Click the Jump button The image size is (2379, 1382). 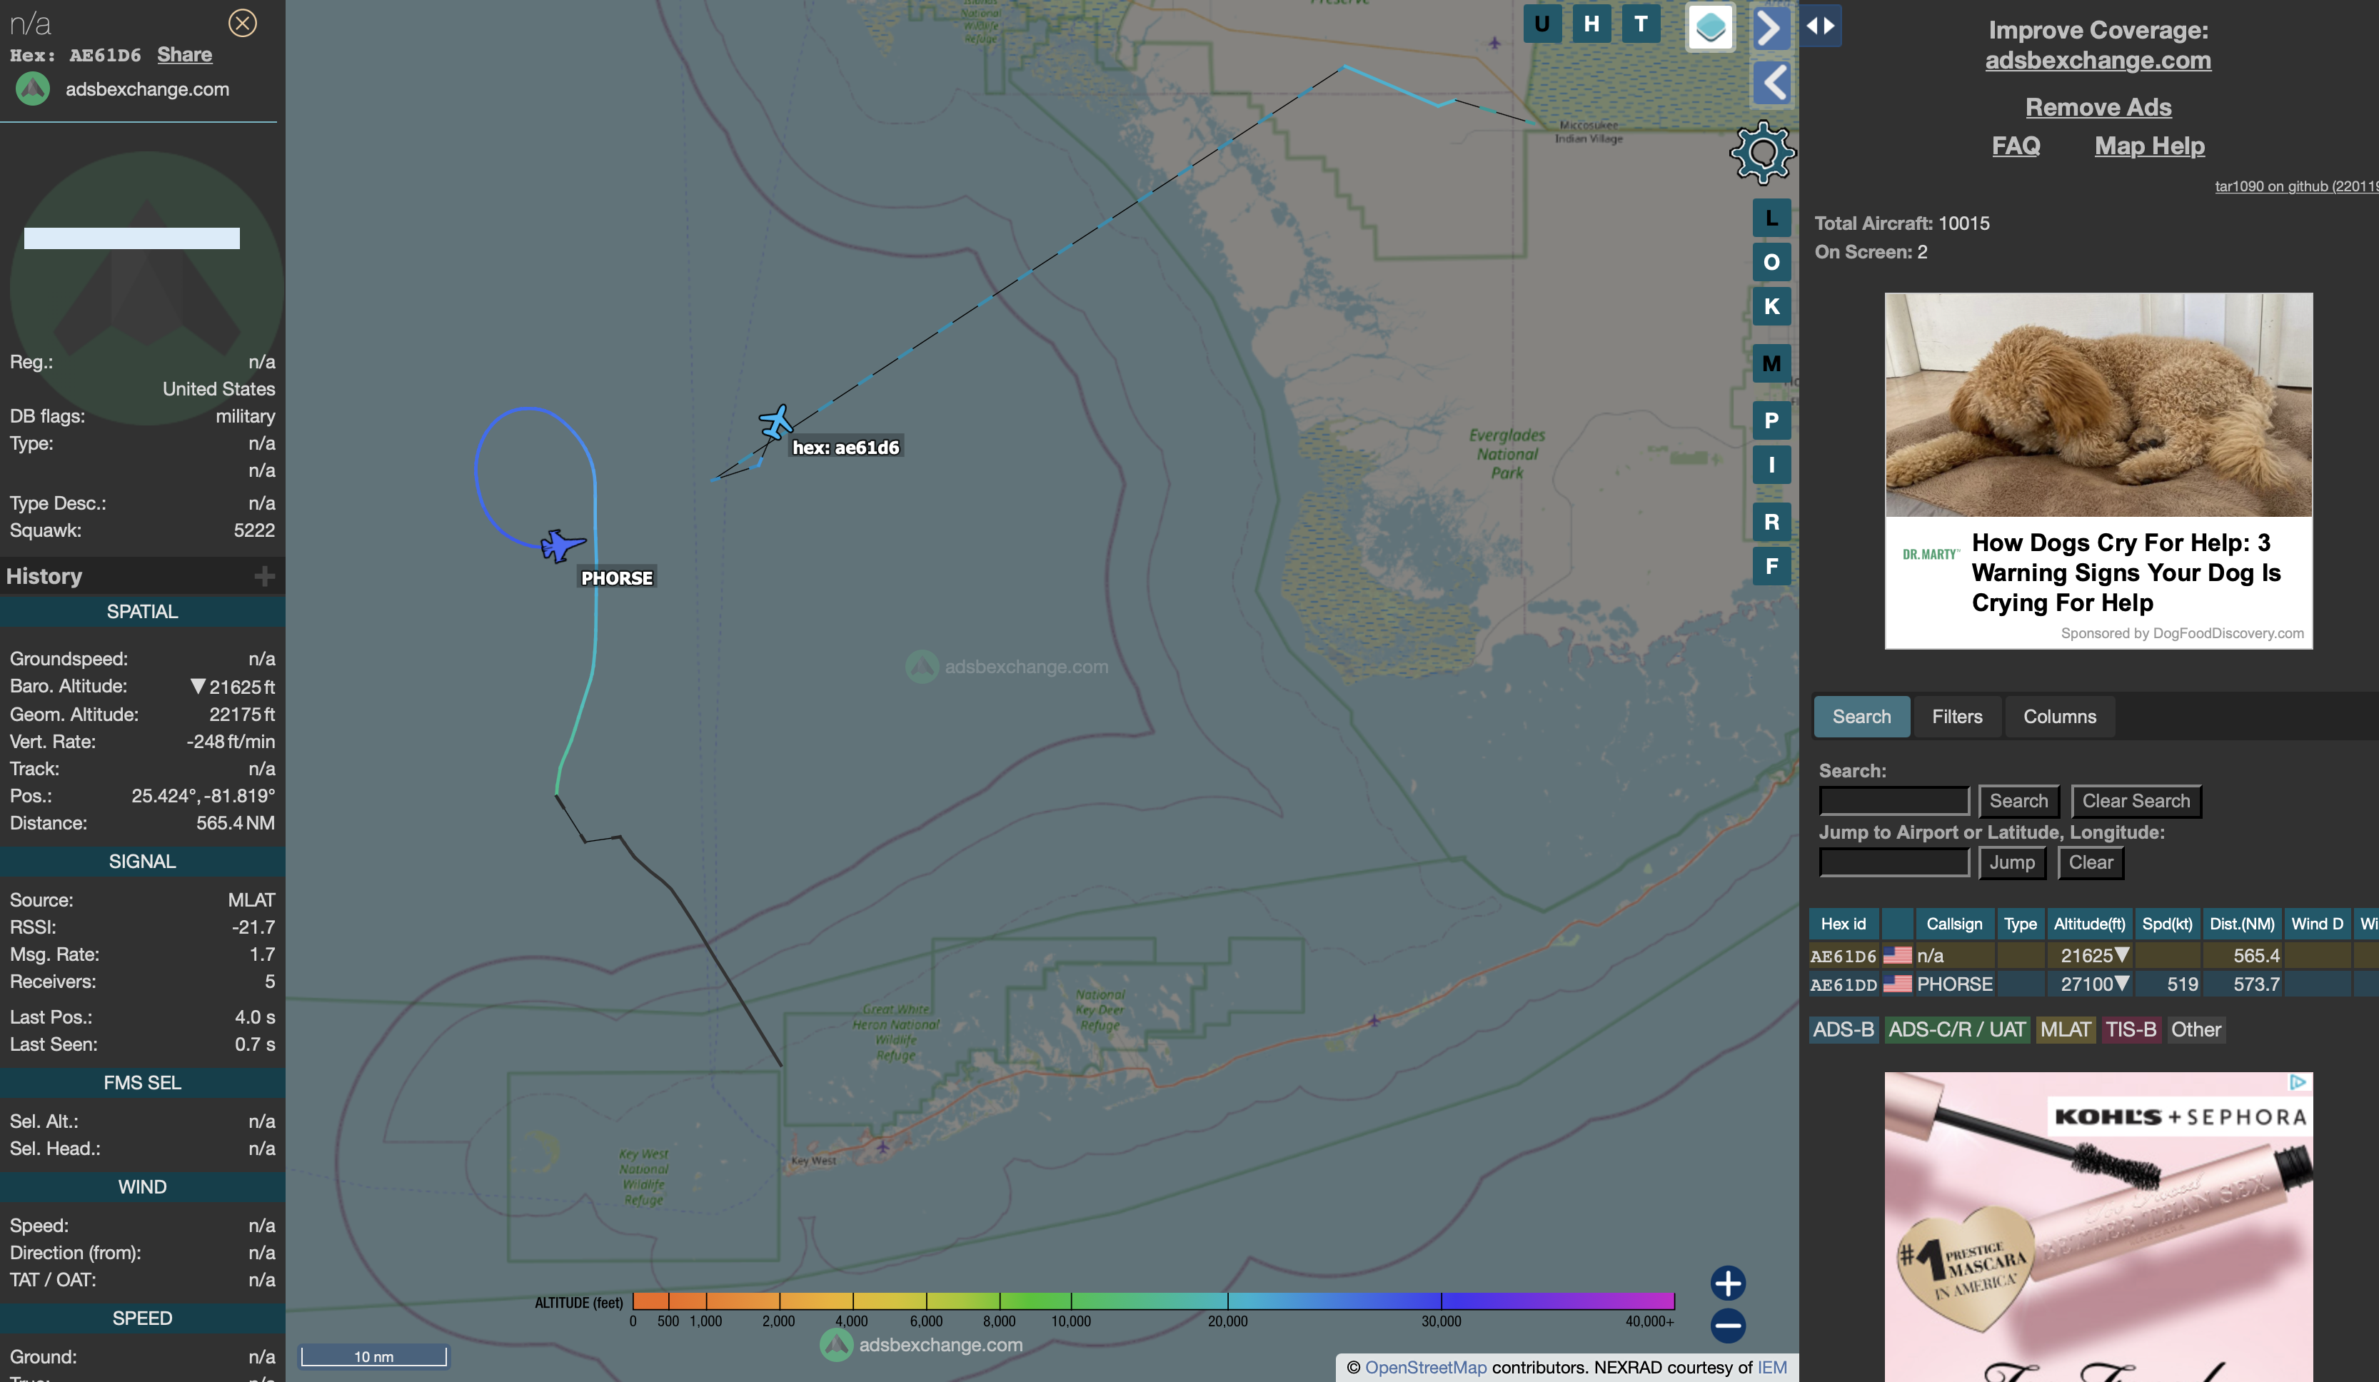coord(2012,862)
